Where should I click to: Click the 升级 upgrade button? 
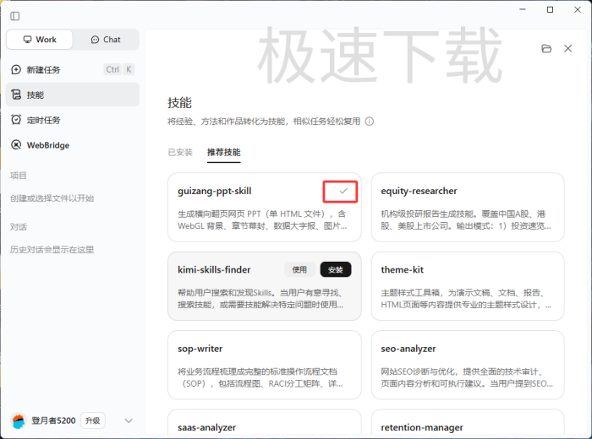pos(92,420)
